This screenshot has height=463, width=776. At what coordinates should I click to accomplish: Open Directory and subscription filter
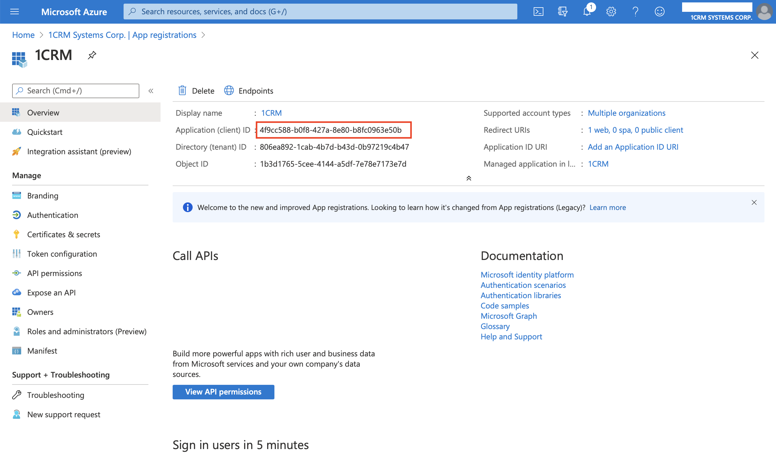coord(563,12)
